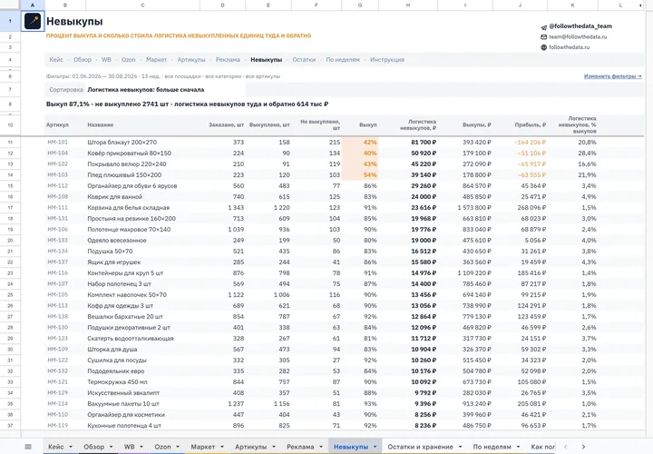Open dropdown arrow on the Маркет sheet tab
This screenshot has width=653, height=454.
click(x=222, y=447)
